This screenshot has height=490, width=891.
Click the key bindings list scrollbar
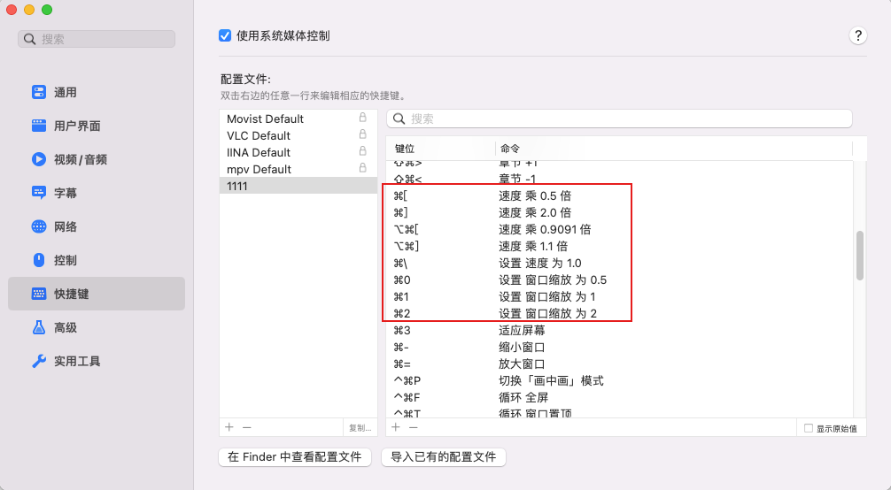tap(859, 256)
